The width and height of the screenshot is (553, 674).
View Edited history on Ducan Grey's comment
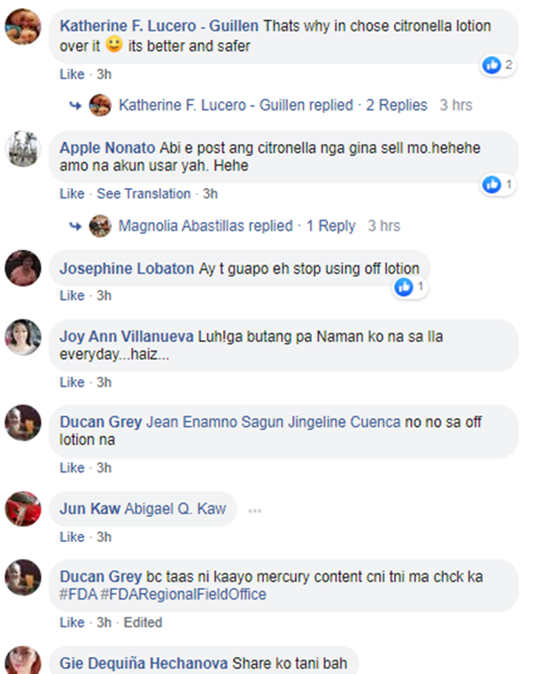click(143, 622)
